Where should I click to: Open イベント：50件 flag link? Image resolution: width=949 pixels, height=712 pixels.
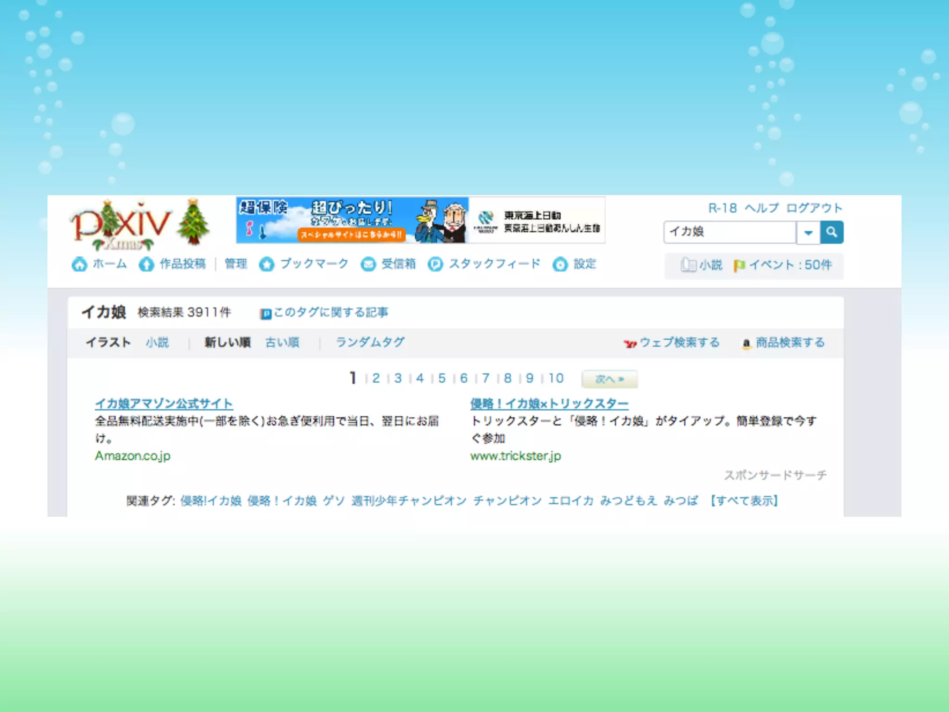click(783, 265)
